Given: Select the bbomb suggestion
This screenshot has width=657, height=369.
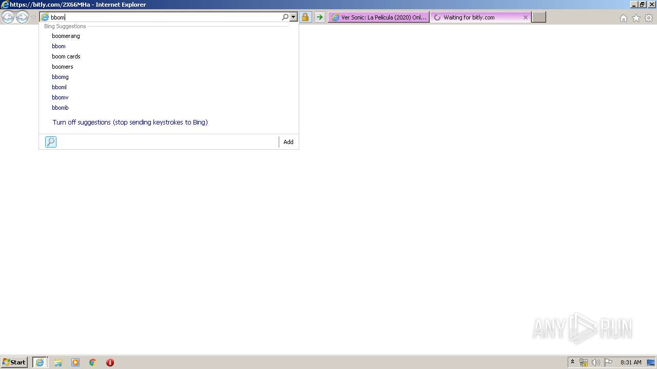Looking at the screenshot, I should pos(169,108).
